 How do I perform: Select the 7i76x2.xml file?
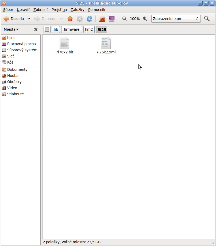click(x=106, y=45)
